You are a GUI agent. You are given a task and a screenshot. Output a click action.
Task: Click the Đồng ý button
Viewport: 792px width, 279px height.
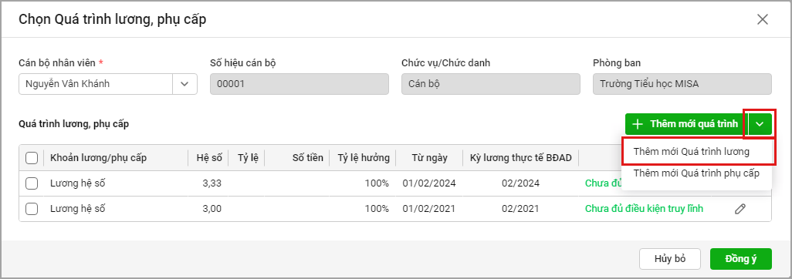[741, 259]
